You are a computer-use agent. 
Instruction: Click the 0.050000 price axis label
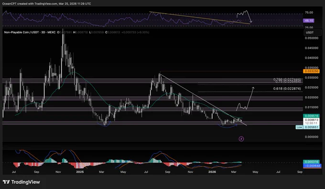point(312,38)
